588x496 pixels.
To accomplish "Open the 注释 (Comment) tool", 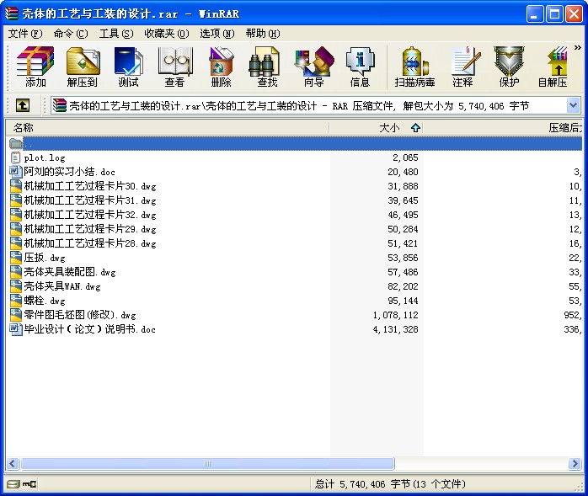I will coord(462,67).
